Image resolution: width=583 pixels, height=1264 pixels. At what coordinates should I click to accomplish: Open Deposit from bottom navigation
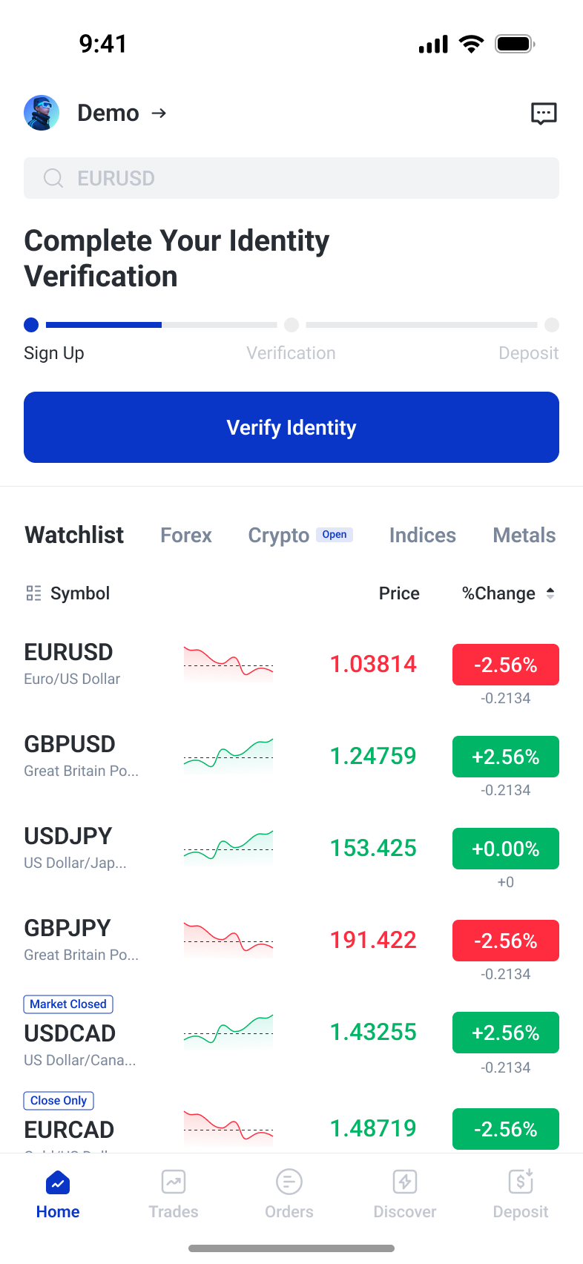click(521, 1194)
